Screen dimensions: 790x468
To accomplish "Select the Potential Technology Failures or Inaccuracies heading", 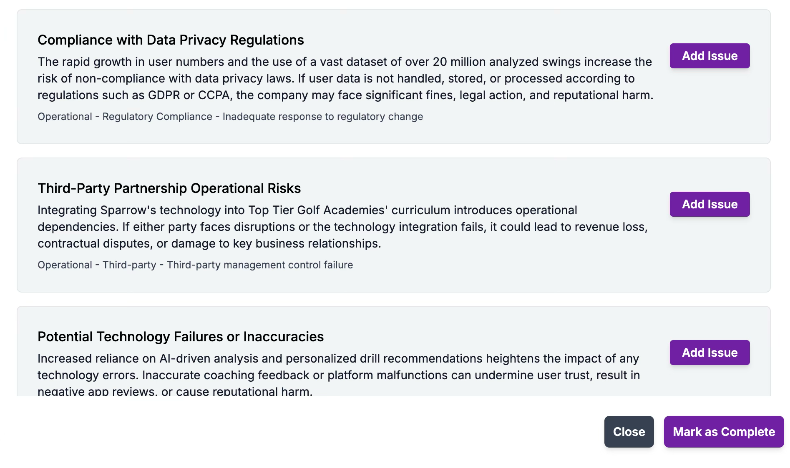I will pos(181,337).
